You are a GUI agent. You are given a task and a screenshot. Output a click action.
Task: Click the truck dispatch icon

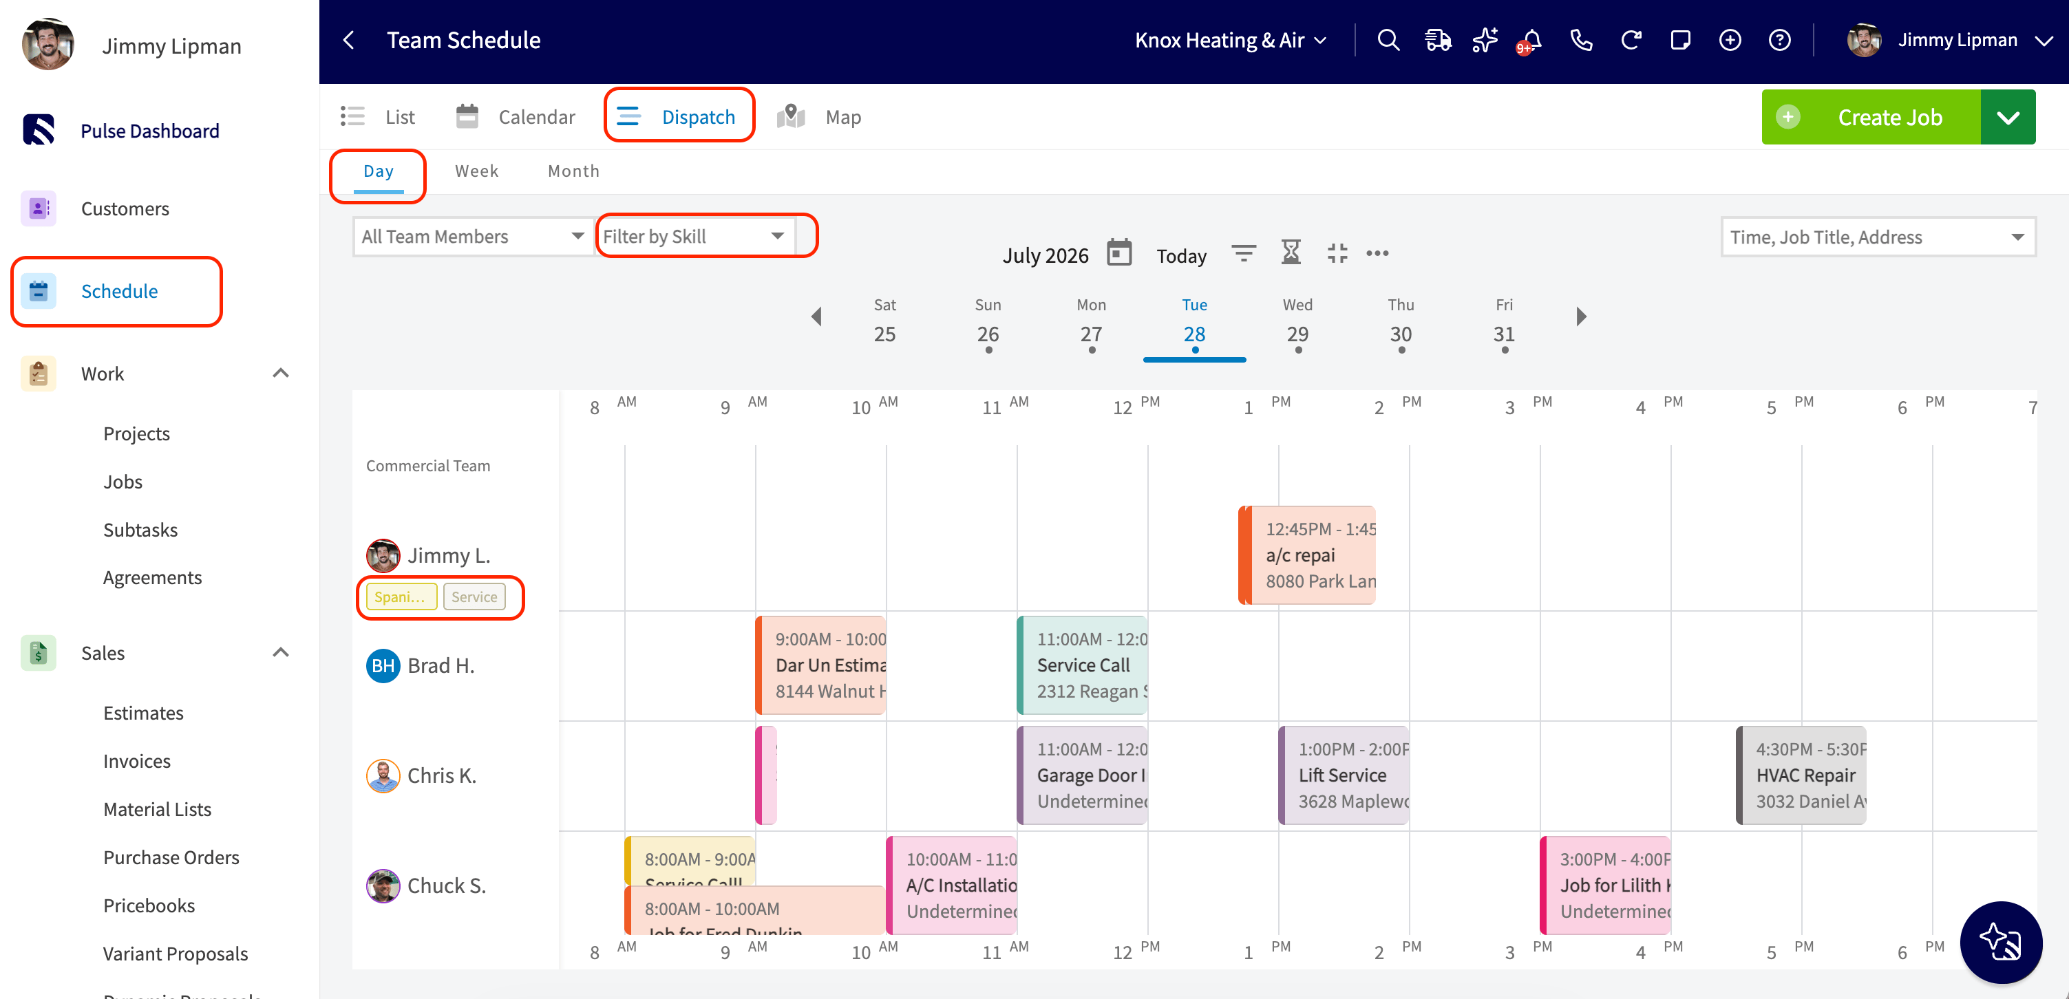[x=1438, y=40]
